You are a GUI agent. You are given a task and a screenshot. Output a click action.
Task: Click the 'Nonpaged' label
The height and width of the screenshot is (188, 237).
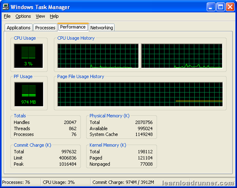click(100, 164)
